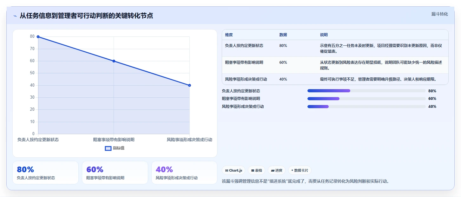Click the footer note starting 该漏斗强调管理信息

[305, 181]
